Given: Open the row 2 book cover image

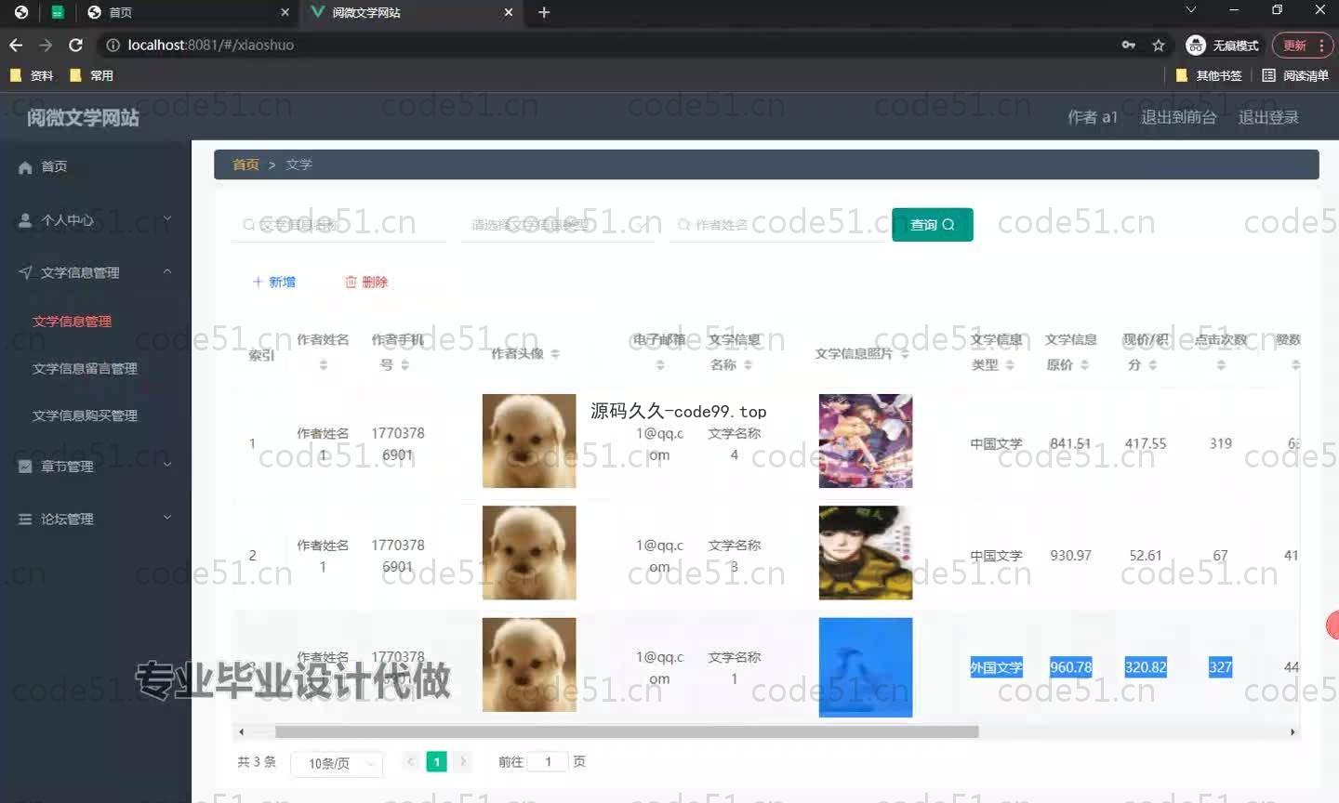Looking at the screenshot, I should click(866, 553).
